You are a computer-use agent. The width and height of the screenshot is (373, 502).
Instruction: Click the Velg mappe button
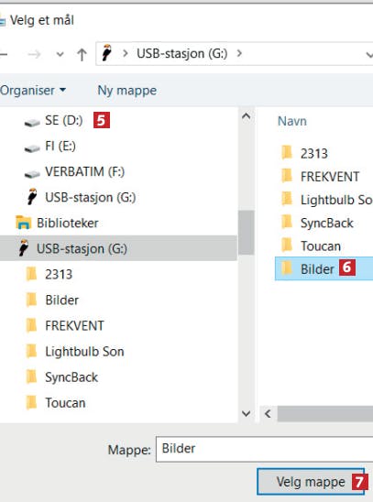311,482
